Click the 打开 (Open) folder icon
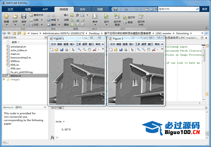Screen dimensions: 211x147 15,16
